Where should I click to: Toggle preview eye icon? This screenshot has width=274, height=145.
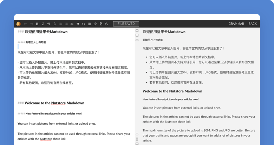pyautogui.click(x=137, y=40)
